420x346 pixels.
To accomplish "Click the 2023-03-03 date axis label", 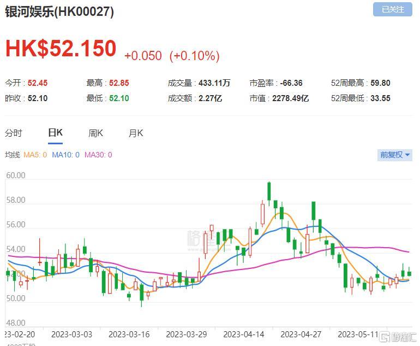I will point(71,335).
